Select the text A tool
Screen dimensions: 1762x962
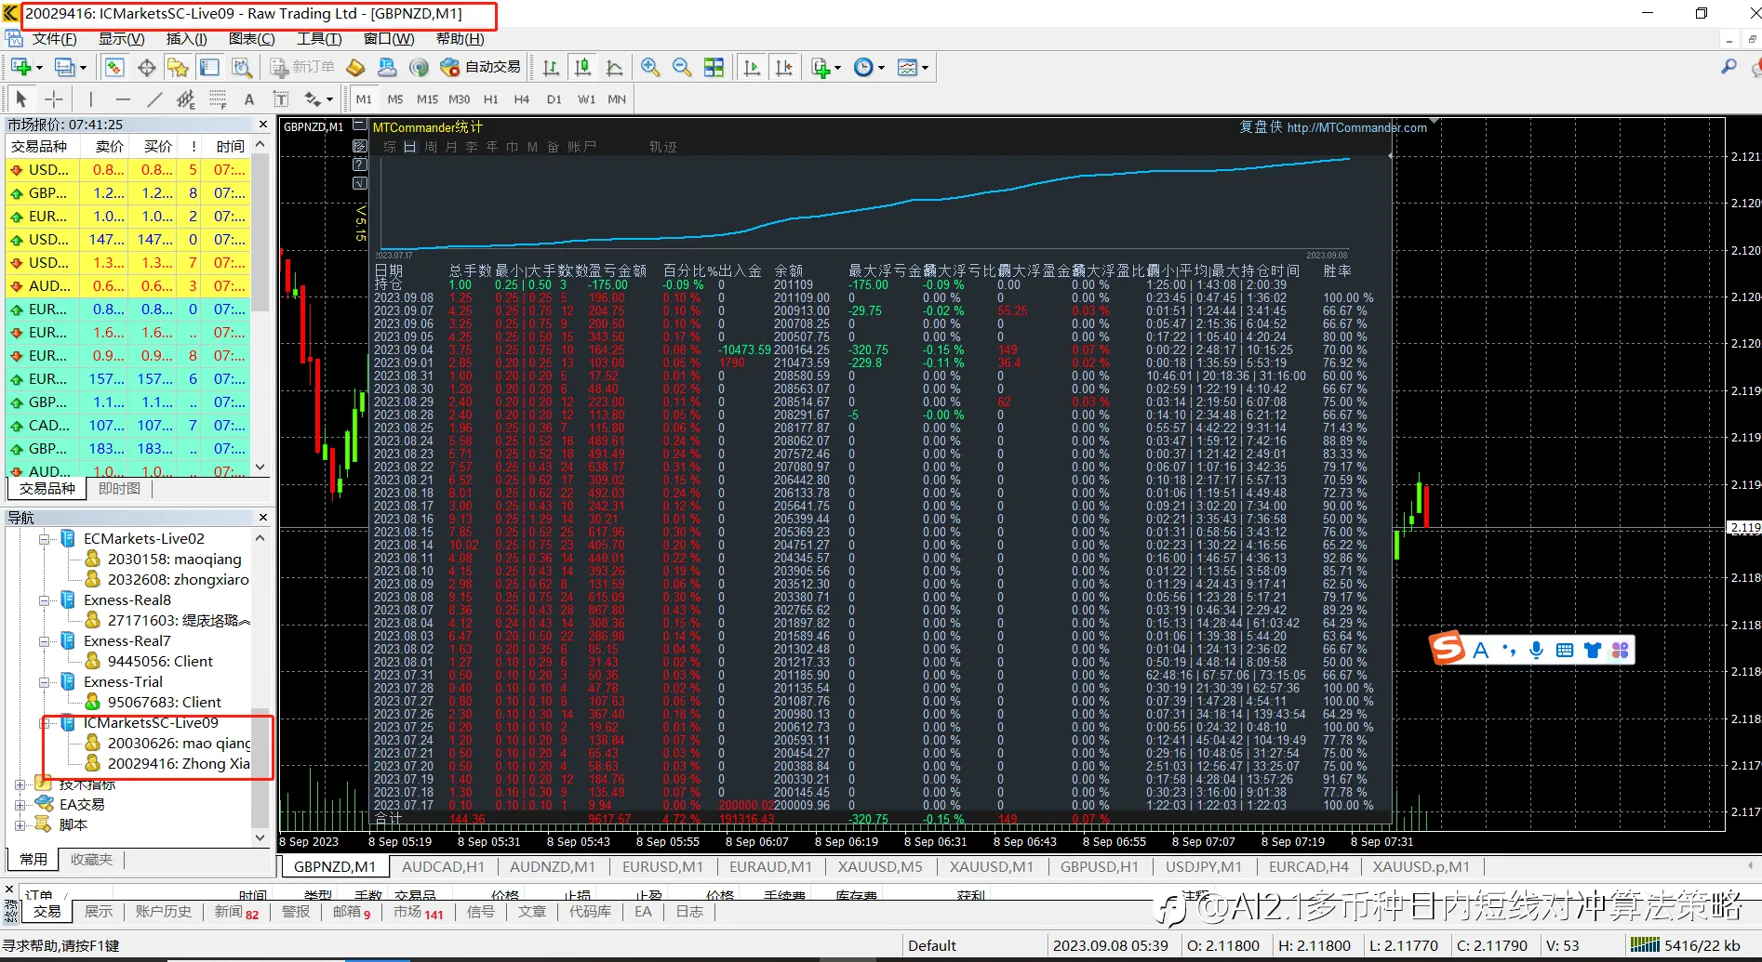coord(249,99)
